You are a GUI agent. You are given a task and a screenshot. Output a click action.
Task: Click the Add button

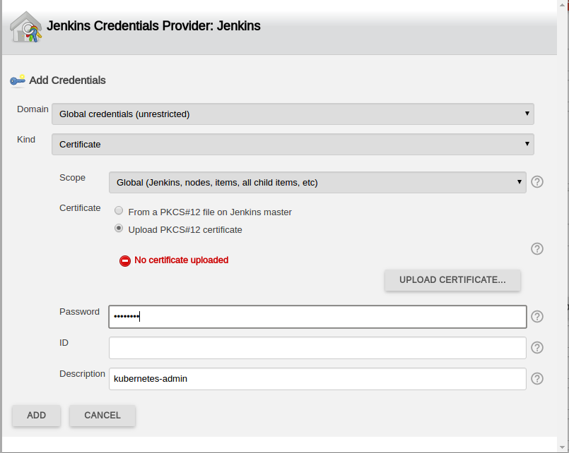pos(36,416)
